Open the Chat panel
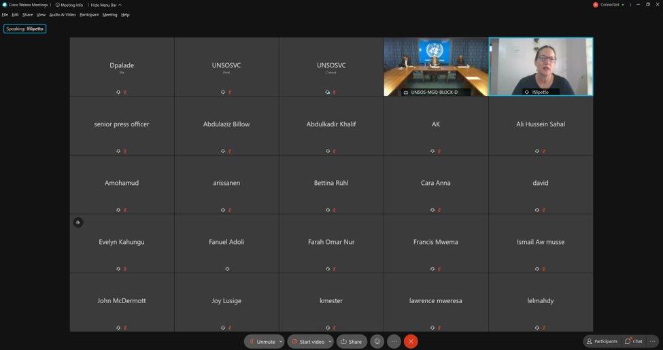 pos(634,341)
